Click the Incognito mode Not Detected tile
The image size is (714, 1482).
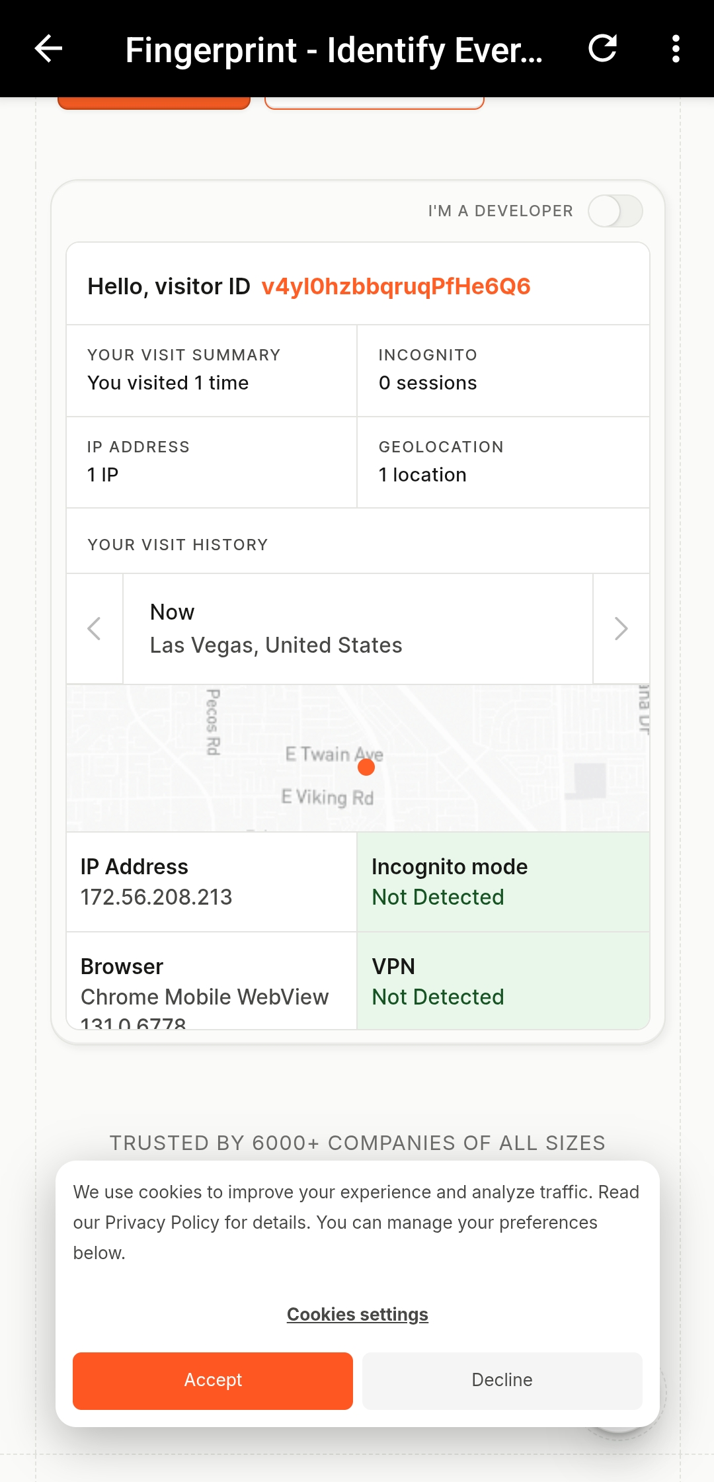coord(503,882)
